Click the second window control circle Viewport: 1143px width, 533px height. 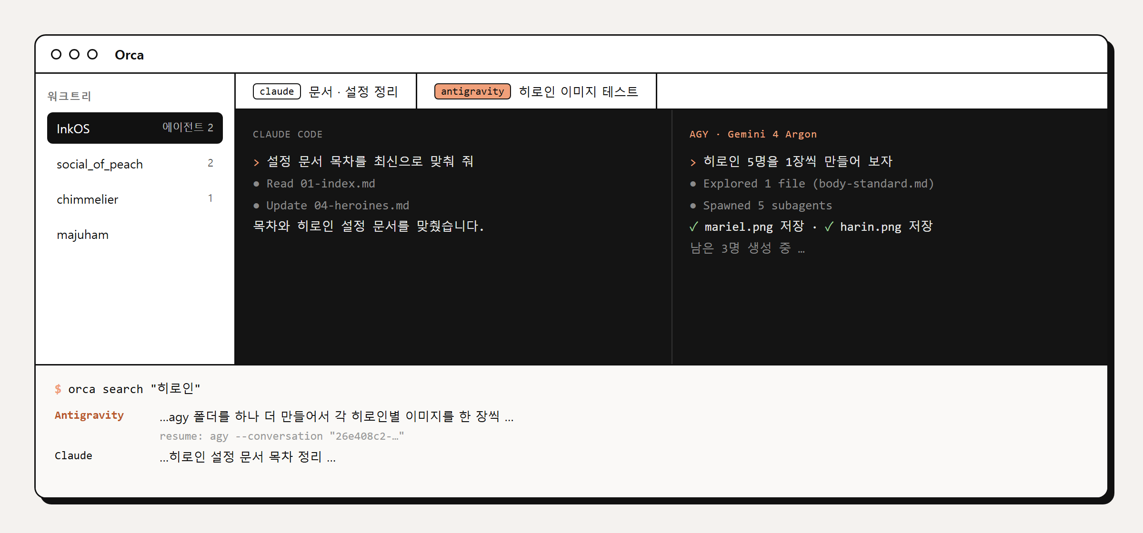point(74,54)
